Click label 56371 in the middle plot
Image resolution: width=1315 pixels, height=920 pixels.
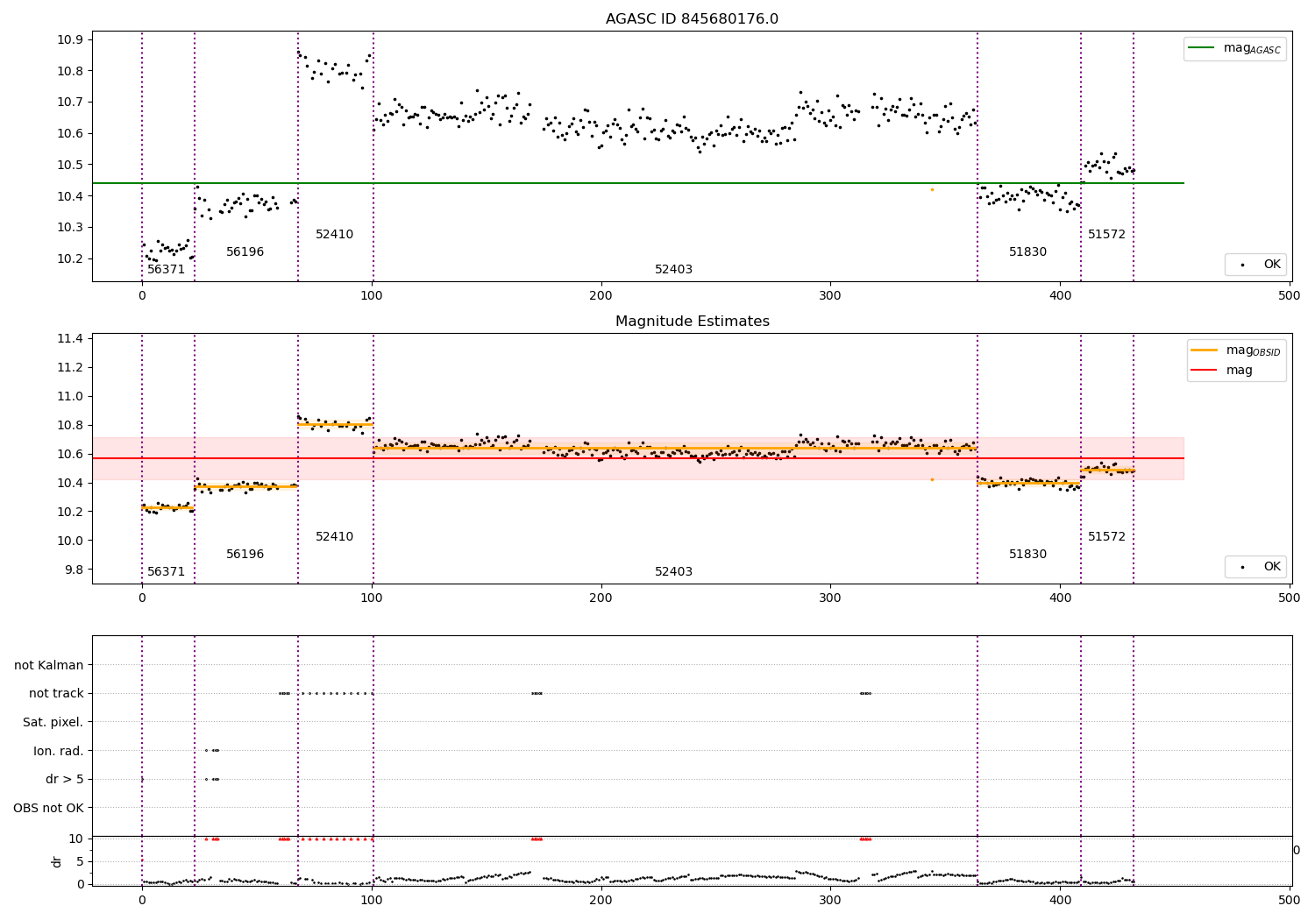point(166,572)
